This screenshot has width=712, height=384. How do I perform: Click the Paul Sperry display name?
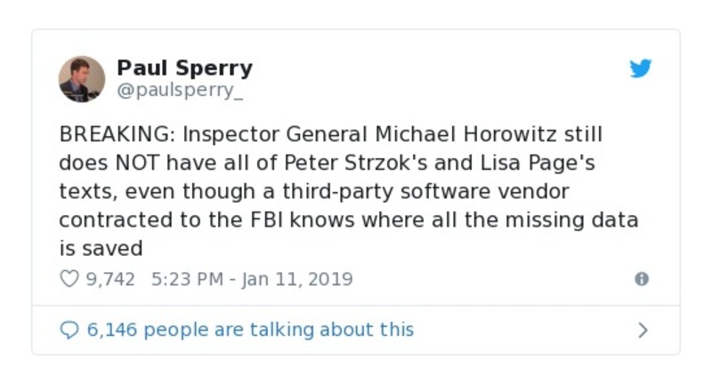click(x=184, y=68)
